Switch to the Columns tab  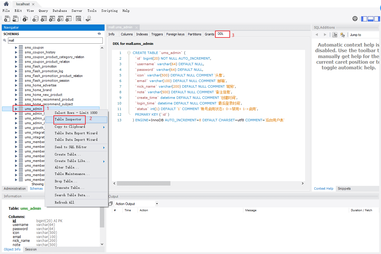click(x=127, y=34)
